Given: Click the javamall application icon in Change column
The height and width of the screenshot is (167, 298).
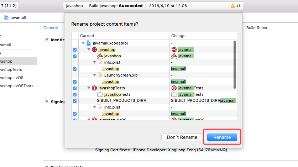Looking at the screenshot, I should click(x=174, y=56).
